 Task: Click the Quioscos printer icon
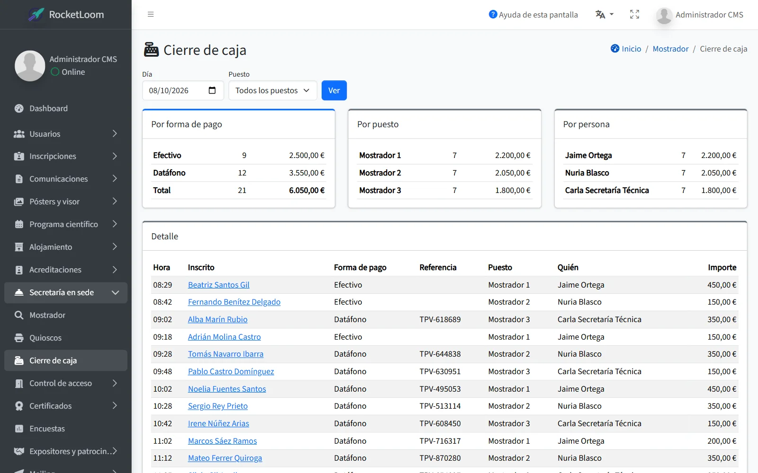pos(19,338)
